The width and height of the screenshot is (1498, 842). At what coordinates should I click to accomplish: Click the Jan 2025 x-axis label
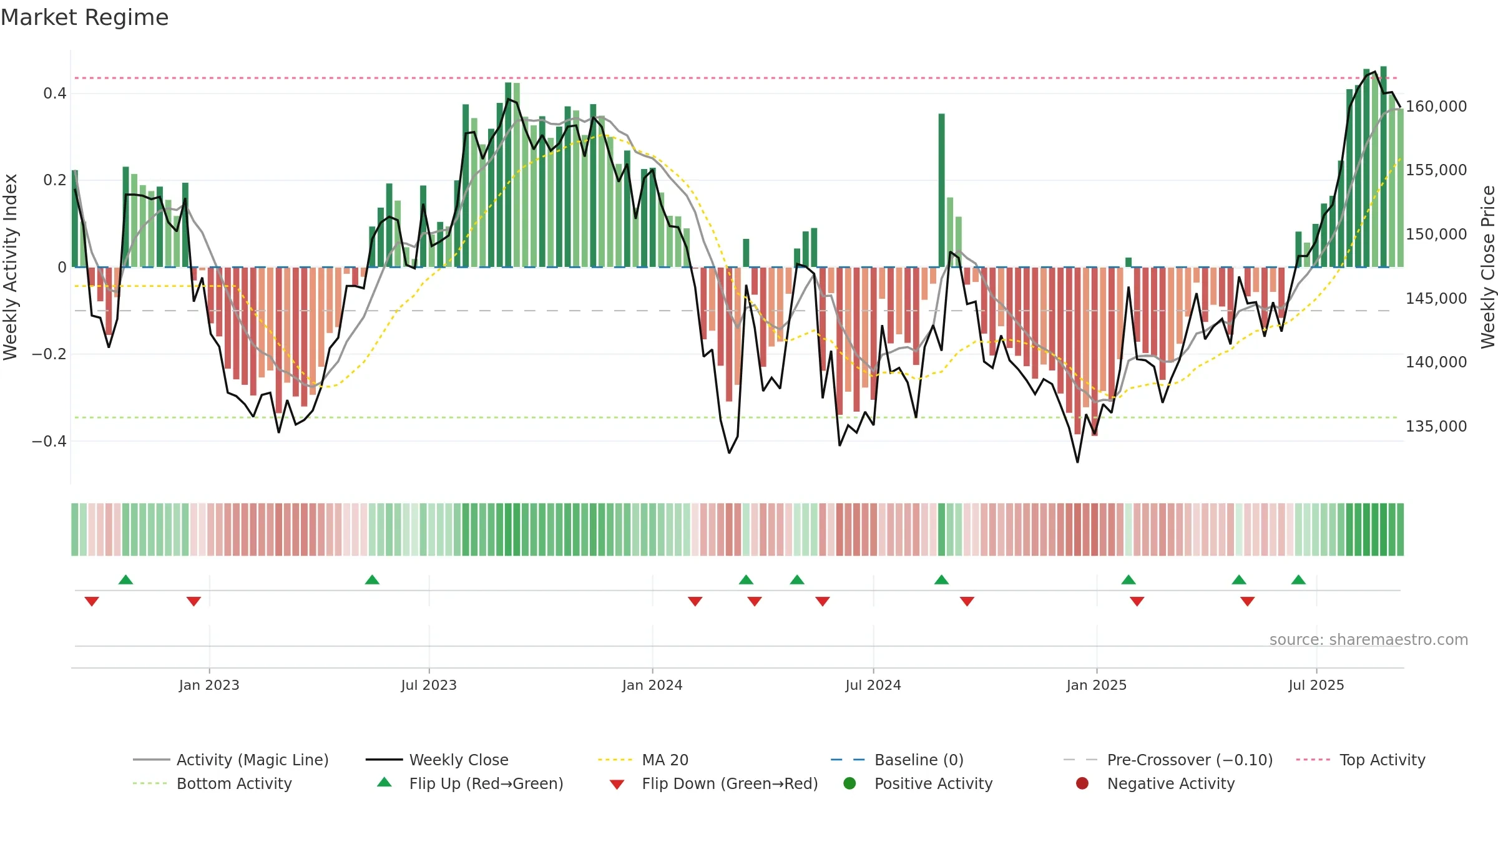1097,685
